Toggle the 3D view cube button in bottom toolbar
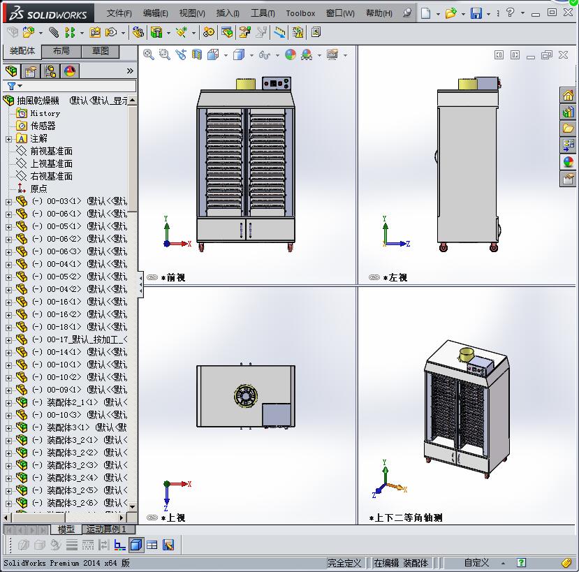Viewport: 579px width, 572px height. coord(136,545)
